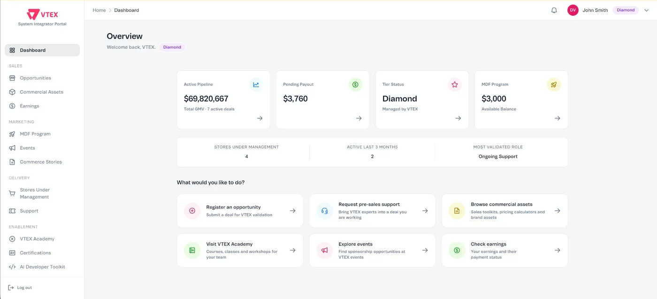The image size is (657, 299).
Task: Click Explore events card
Action: (372, 251)
